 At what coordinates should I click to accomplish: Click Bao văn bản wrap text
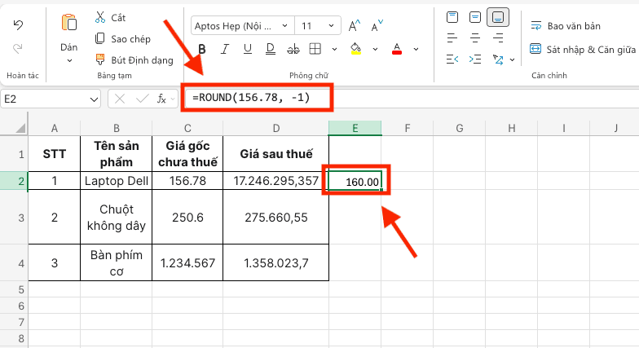[566, 26]
